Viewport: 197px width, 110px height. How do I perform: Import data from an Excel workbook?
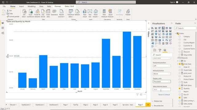[x=30, y=13]
